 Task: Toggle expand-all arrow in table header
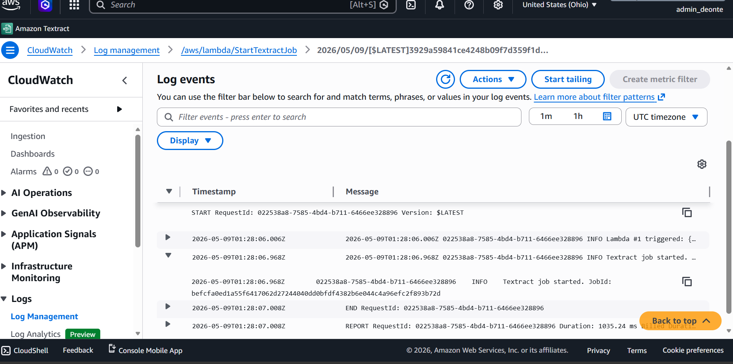tap(169, 191)
